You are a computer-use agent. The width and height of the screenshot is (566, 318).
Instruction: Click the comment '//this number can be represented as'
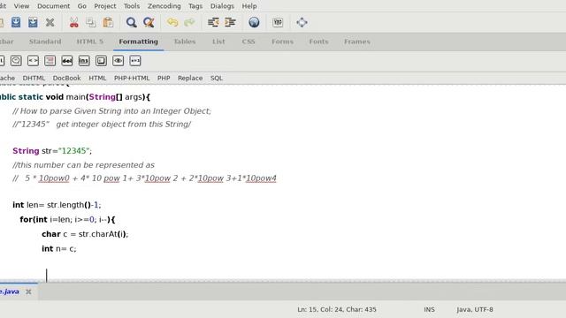[x=83, y=165]
